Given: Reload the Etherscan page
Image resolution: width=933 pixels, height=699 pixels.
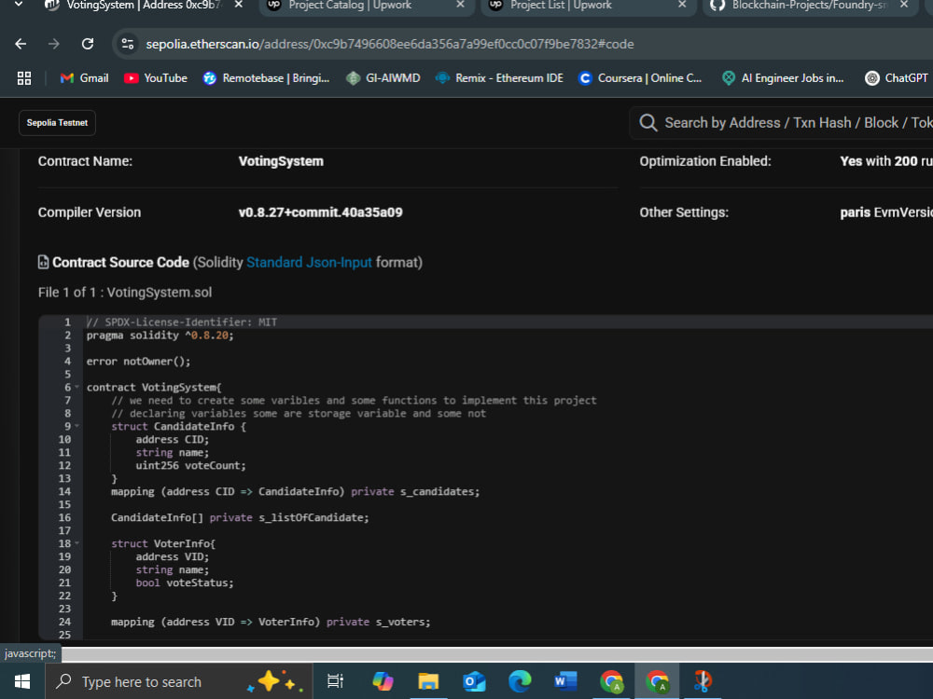Looking at the screenshot, I should coord(88,44).
